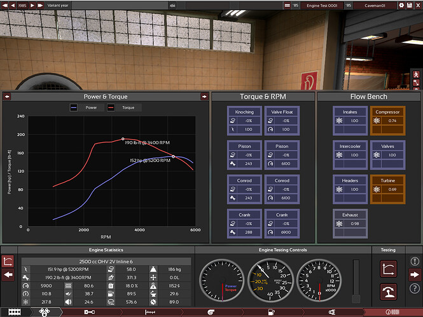The width and height of the screenshot is (423, 317).
Task: Go to previous graph using left arrow
Action: pos(7,97)
